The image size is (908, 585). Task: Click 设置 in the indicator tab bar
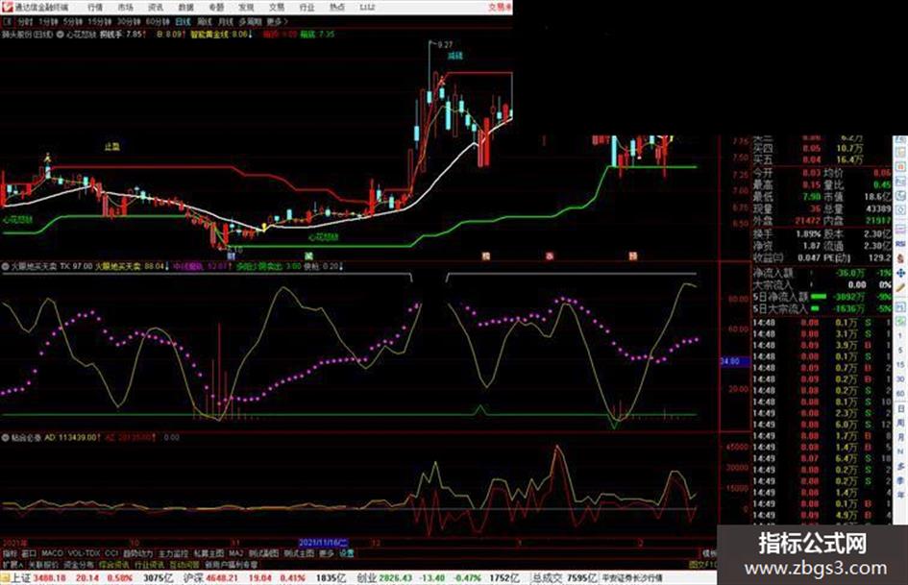coord(346,553)
